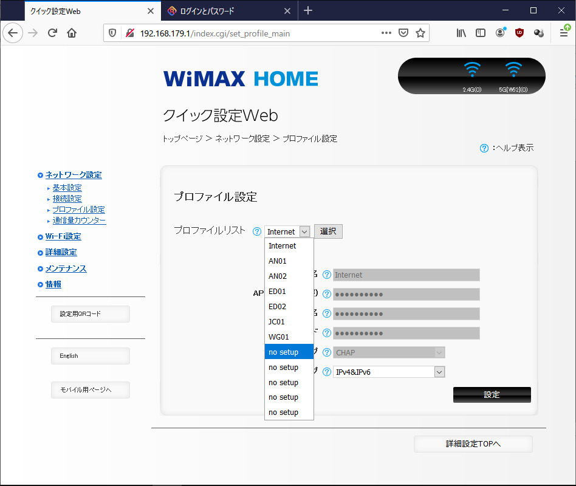This screenshot has height=486, width=576.
Task: Save page to Pocket icon
Action: [x=403, y=33]
